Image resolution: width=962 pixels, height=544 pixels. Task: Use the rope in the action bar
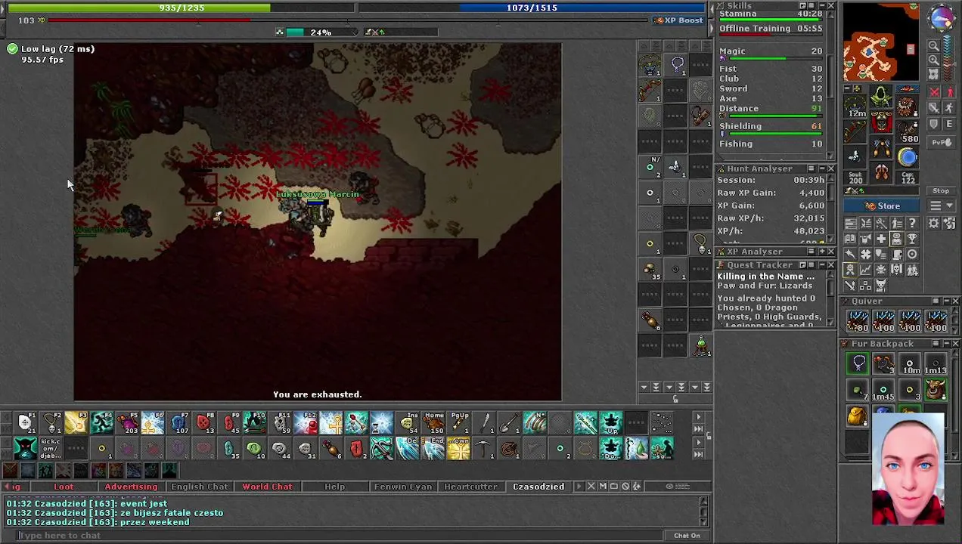[x=510, y=449]
